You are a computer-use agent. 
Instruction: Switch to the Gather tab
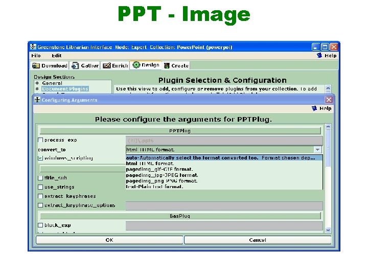[85, 65]
